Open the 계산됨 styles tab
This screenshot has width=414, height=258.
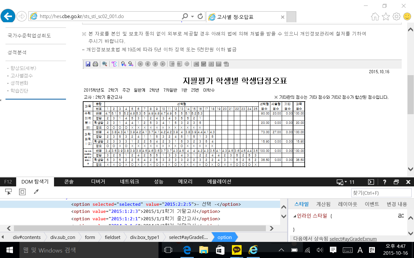(x=323, y=204)
